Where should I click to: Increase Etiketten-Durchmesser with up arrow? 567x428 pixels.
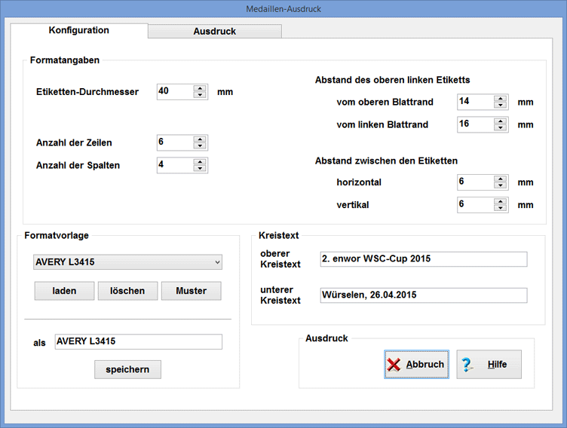(199, 88)
